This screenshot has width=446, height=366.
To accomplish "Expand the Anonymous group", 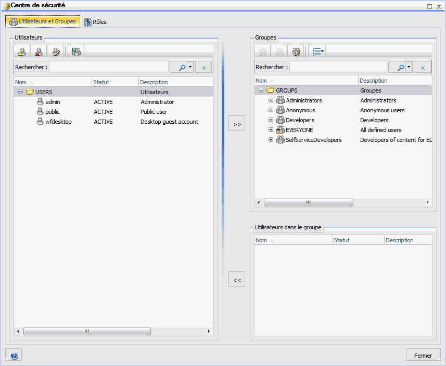I will point(271,110).
